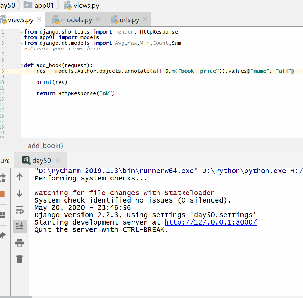303x298 pixels.
Task: Click the restore layout icon in Run panel
Action: pos(2,215)
